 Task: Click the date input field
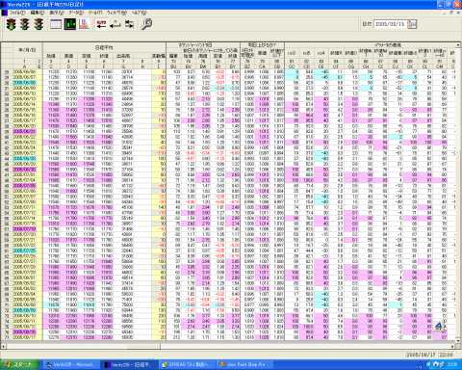pos(391,24)
